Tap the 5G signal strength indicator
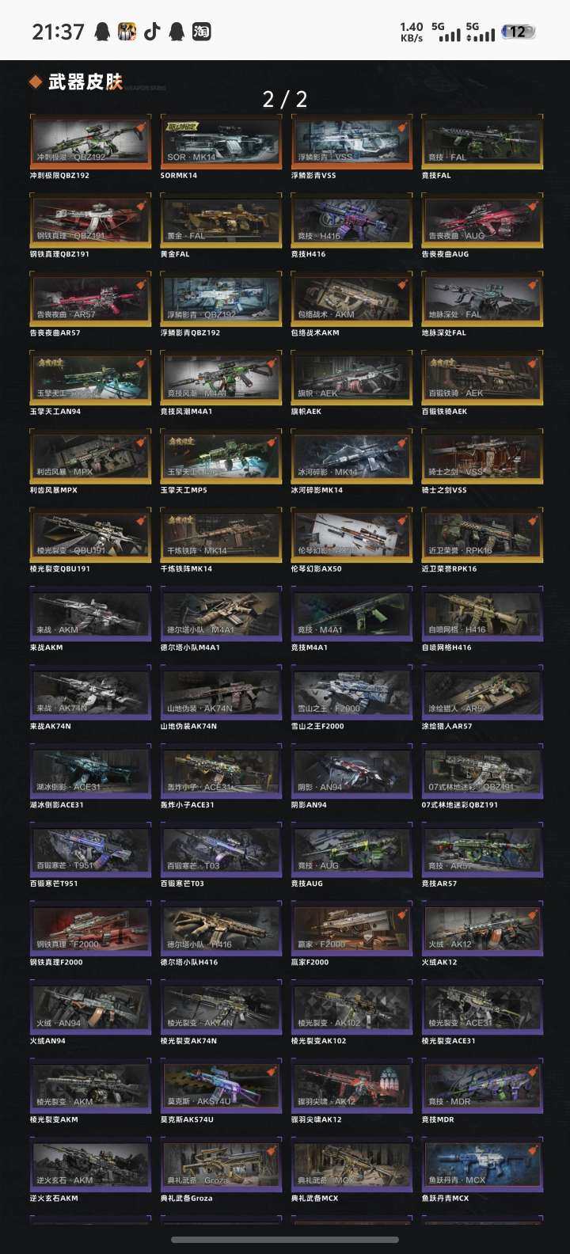Screen dimensions: 570x1254 pyautogui.click(x=450, y=32)
